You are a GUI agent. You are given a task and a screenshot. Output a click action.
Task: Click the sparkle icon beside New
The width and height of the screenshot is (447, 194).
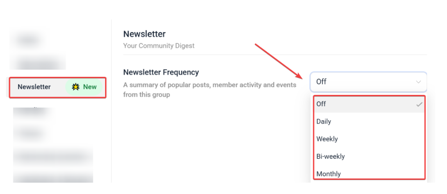coord(76,87)
